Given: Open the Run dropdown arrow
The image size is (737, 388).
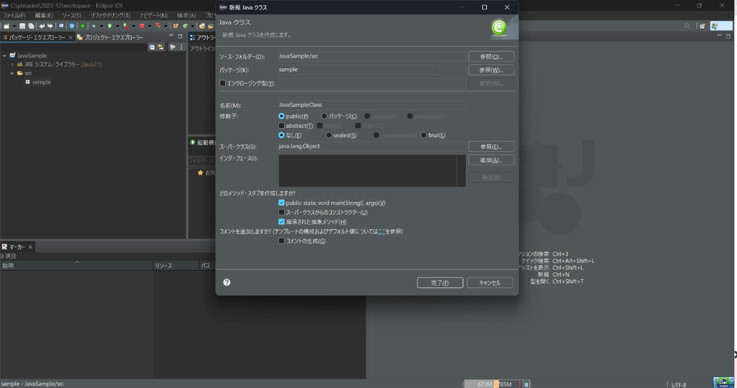Looking at the screenshot, I should tap(117, 26).
